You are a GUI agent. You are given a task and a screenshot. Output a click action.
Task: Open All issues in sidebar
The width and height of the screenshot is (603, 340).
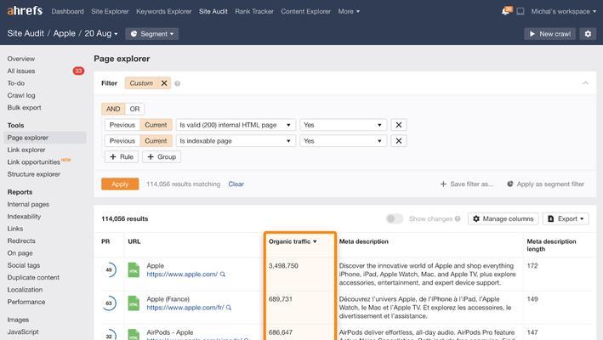[21, 71]
